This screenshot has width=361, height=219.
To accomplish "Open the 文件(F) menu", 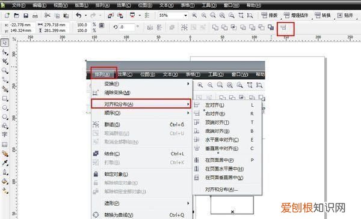I will (19, 5).
